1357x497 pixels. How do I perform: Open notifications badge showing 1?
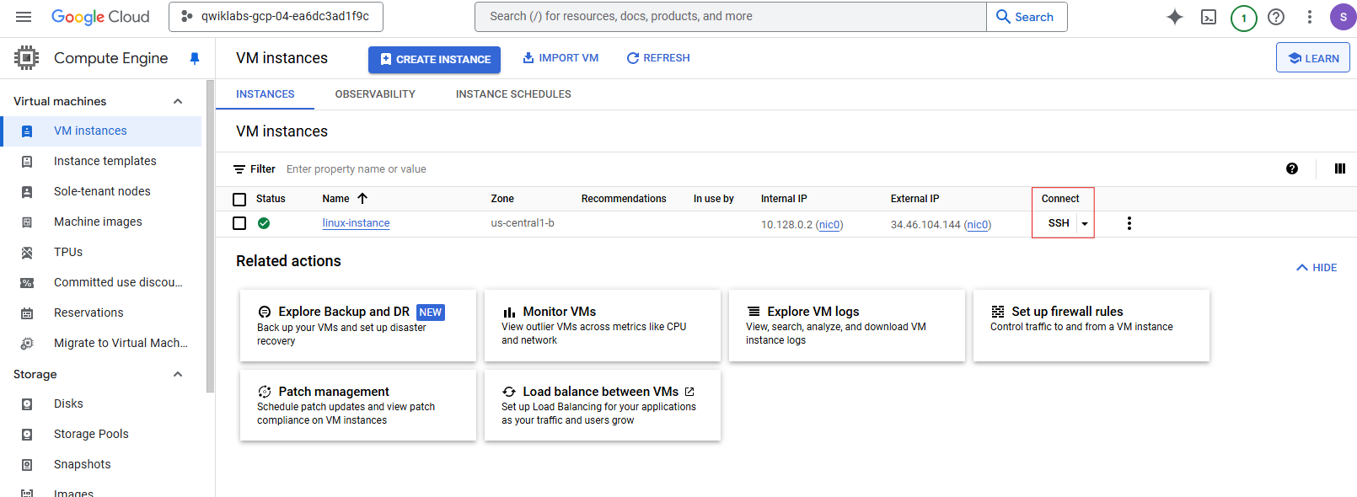(x=1244, y=18)
